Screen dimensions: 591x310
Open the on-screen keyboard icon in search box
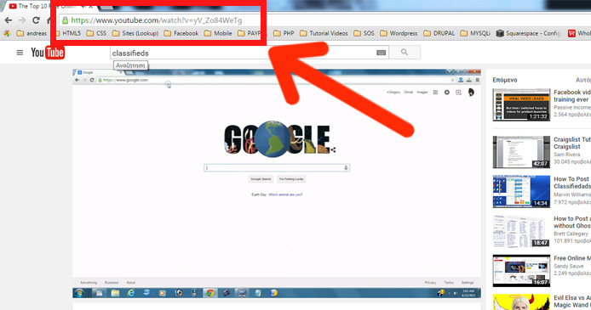pos(381,53)
